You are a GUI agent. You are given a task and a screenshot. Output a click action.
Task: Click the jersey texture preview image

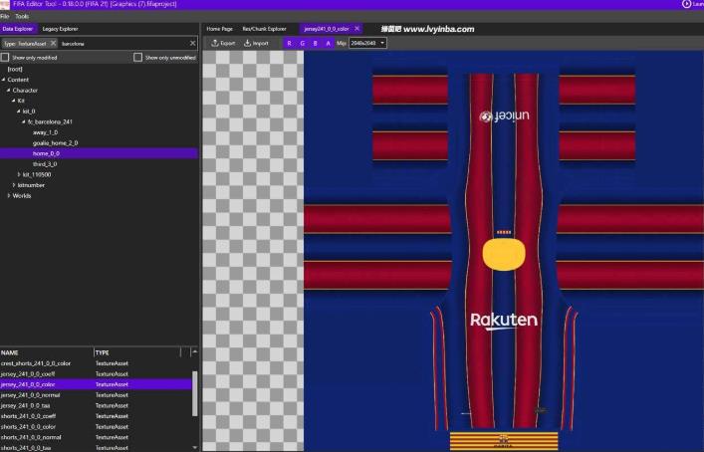point(504,251)
